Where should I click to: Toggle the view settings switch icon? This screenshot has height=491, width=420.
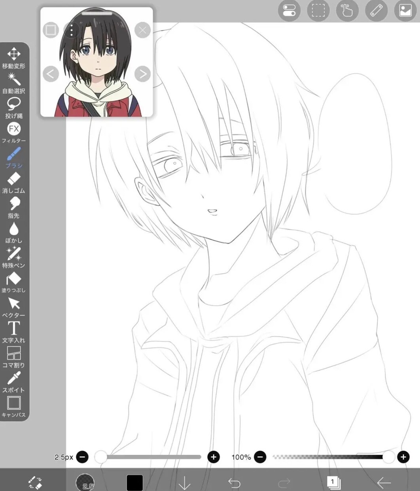[289, 11]
